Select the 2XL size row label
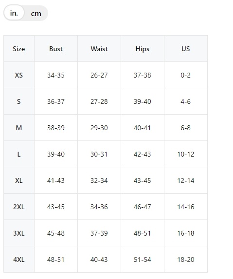Screen dimensions: 233x279 (19, 207)
